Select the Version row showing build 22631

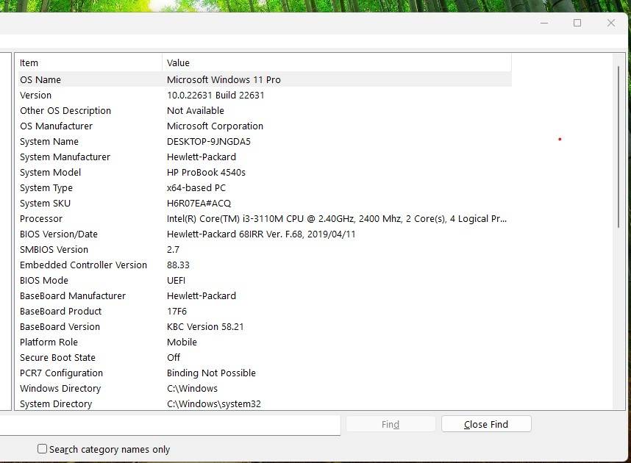tap(221, 95)
